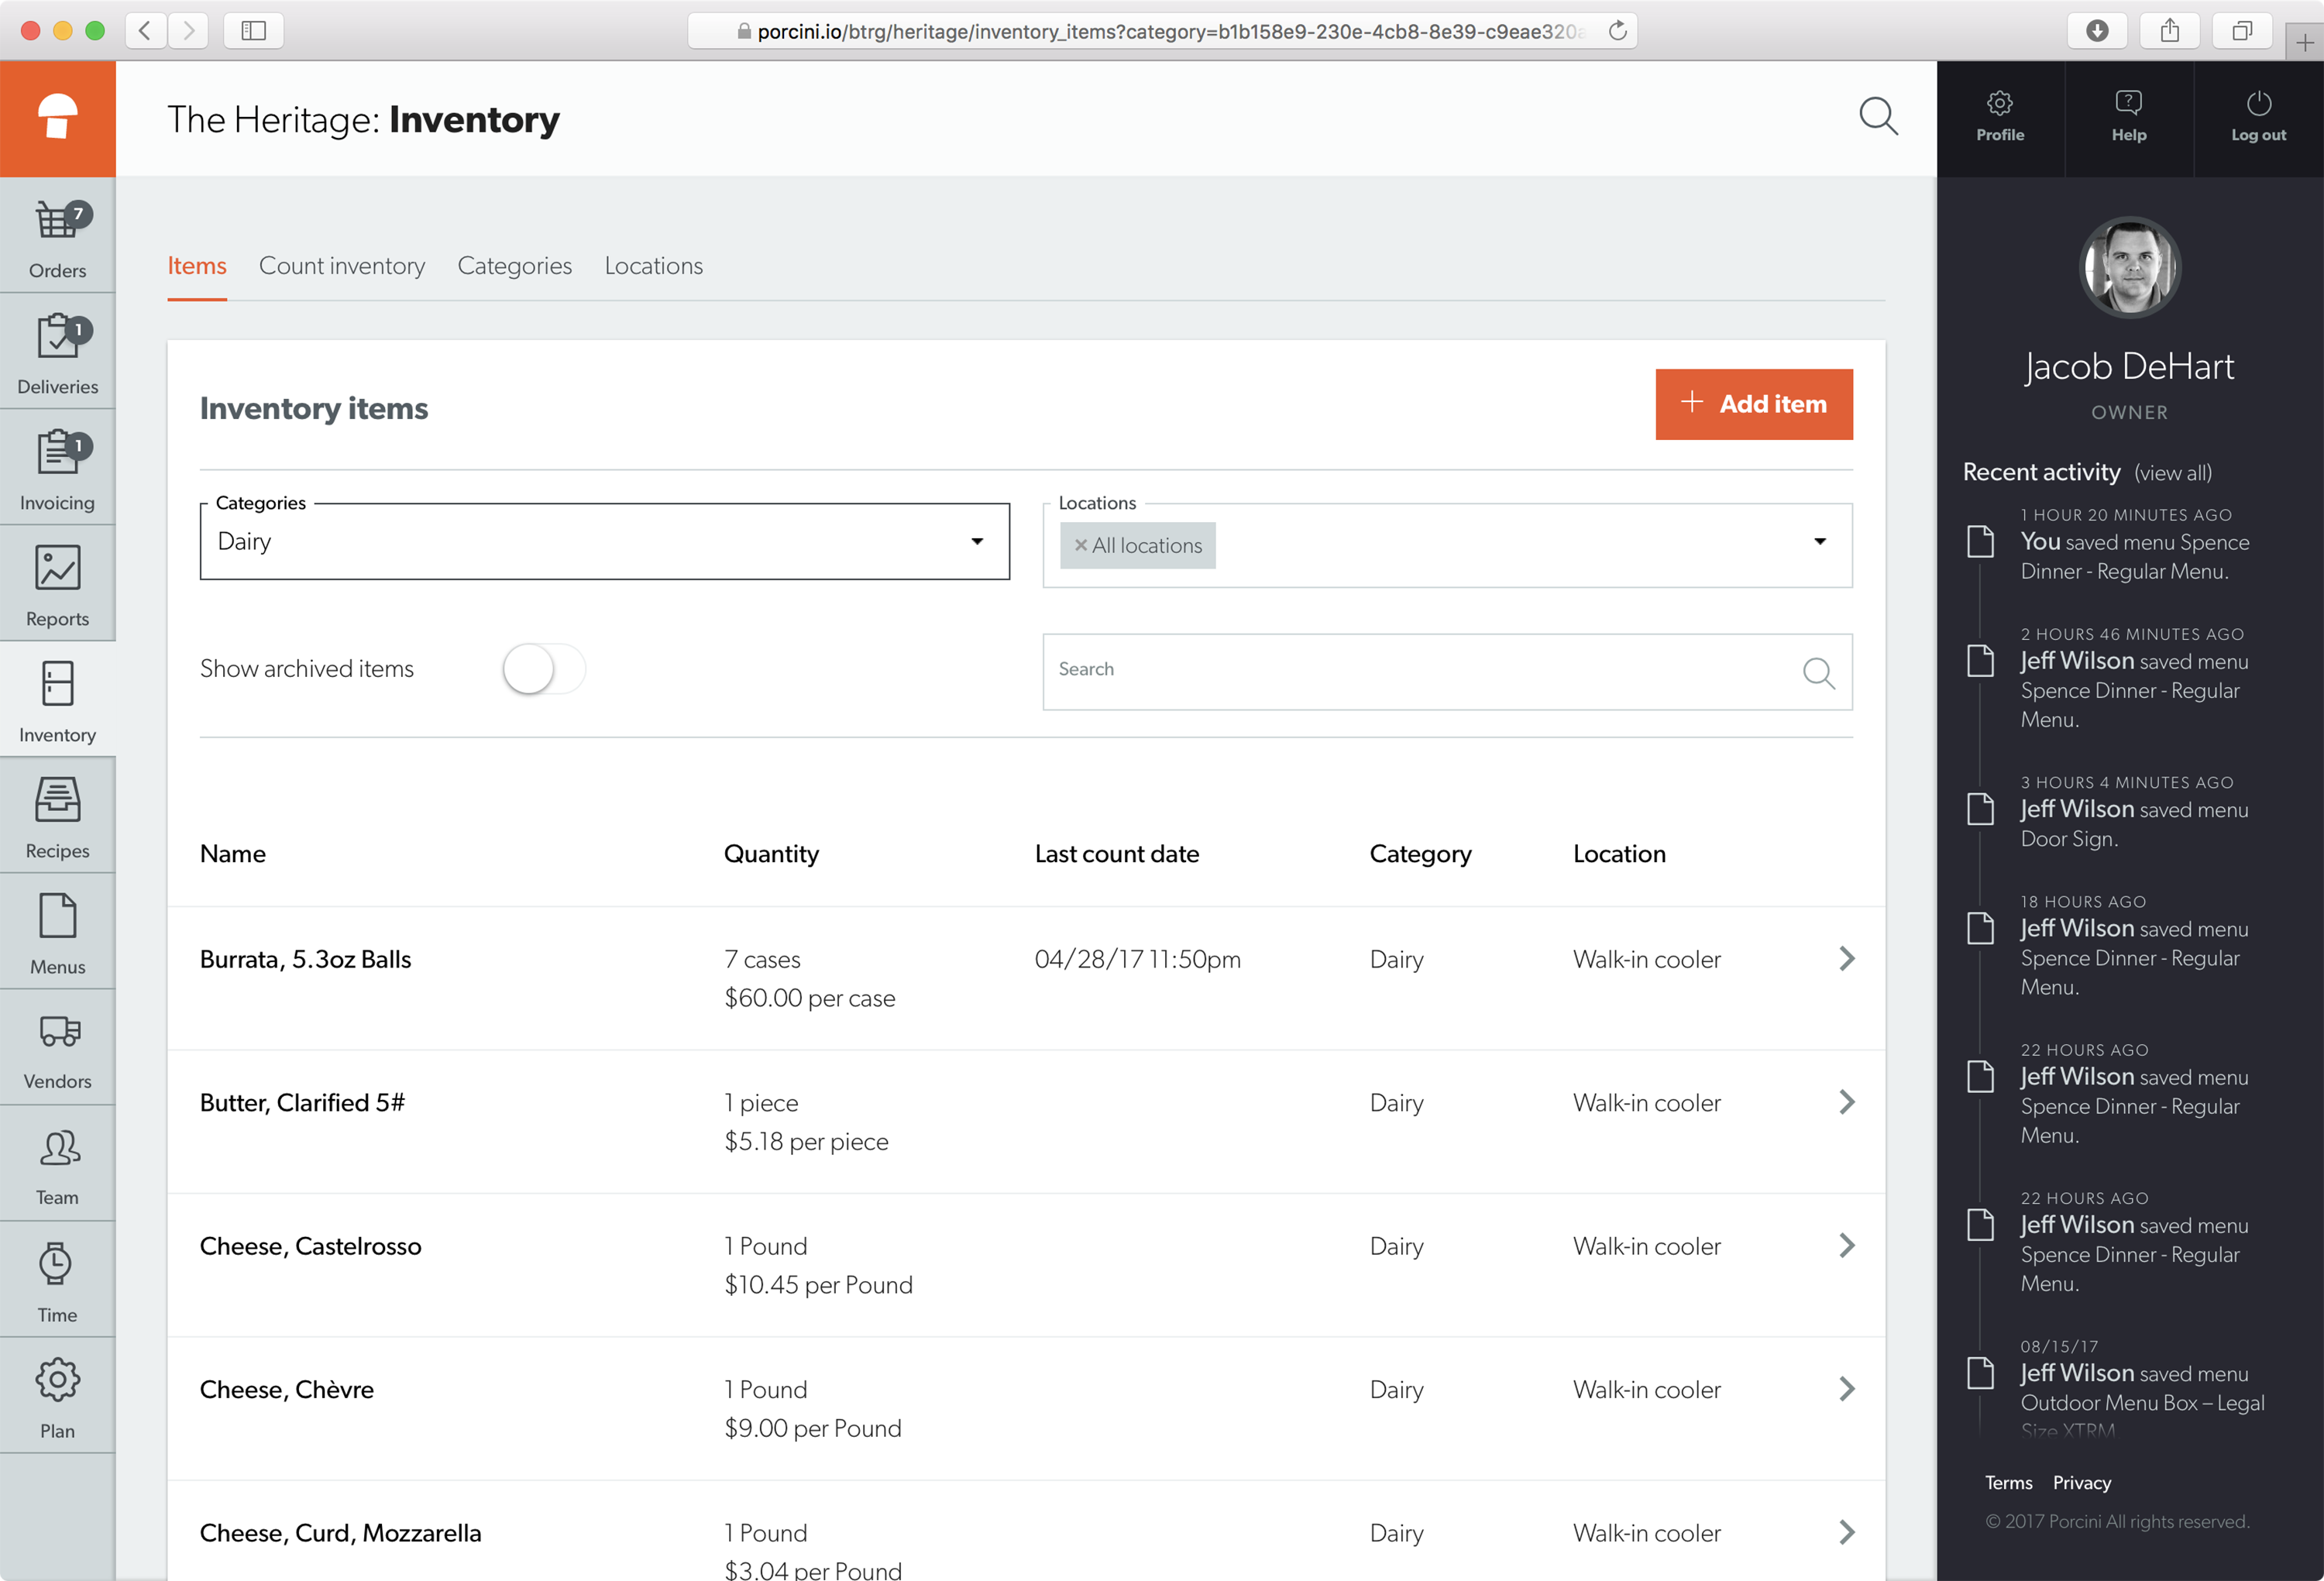Screen dimensions: 2324x1581
Task: Expand the Locations dropdown arrow
Action: pyautogui.click(x=1819, y=542)
